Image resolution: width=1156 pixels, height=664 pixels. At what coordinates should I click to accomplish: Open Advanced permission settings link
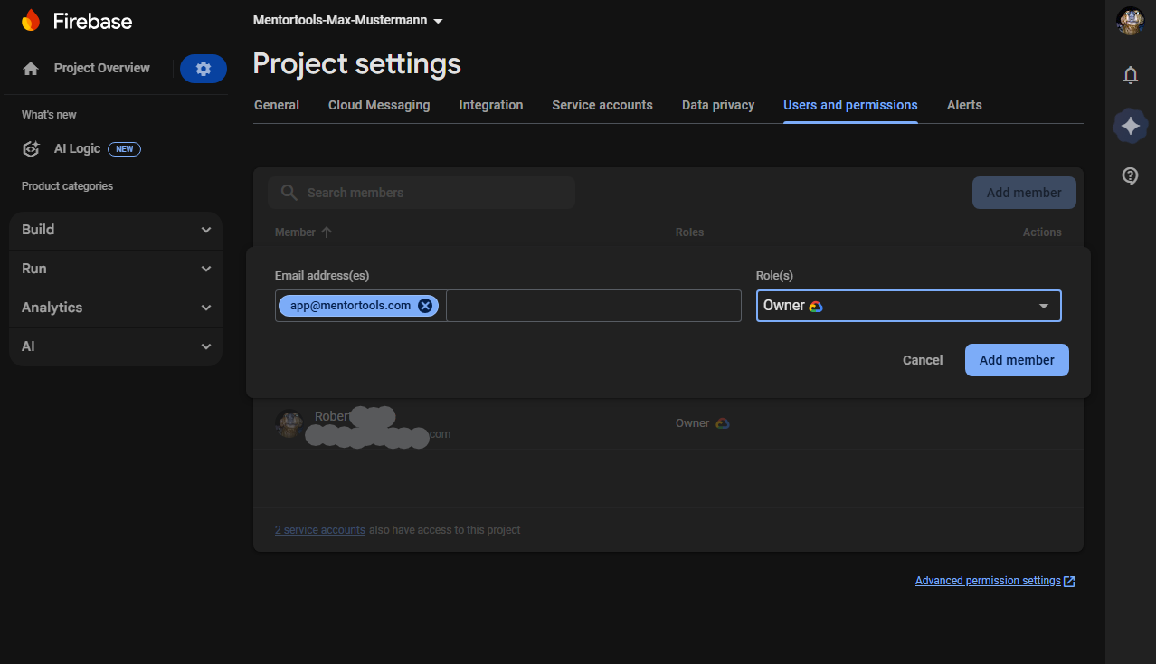988,581
